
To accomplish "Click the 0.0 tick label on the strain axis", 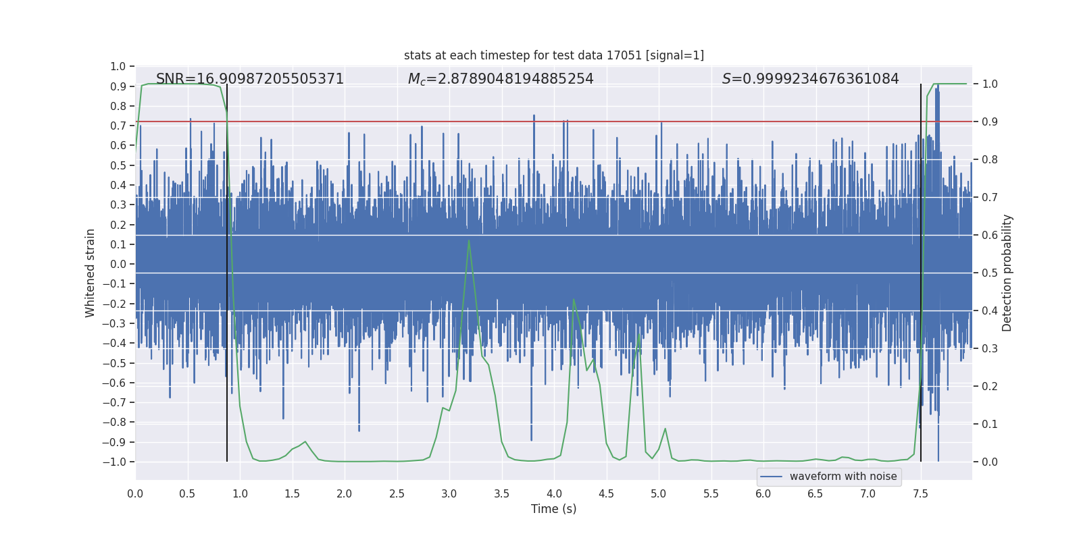I will click(118, 264).
